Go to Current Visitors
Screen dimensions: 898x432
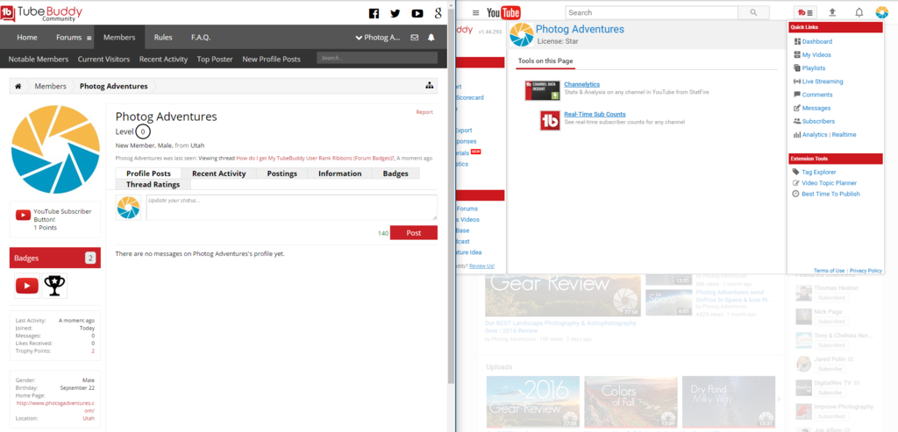pos(103,59)
